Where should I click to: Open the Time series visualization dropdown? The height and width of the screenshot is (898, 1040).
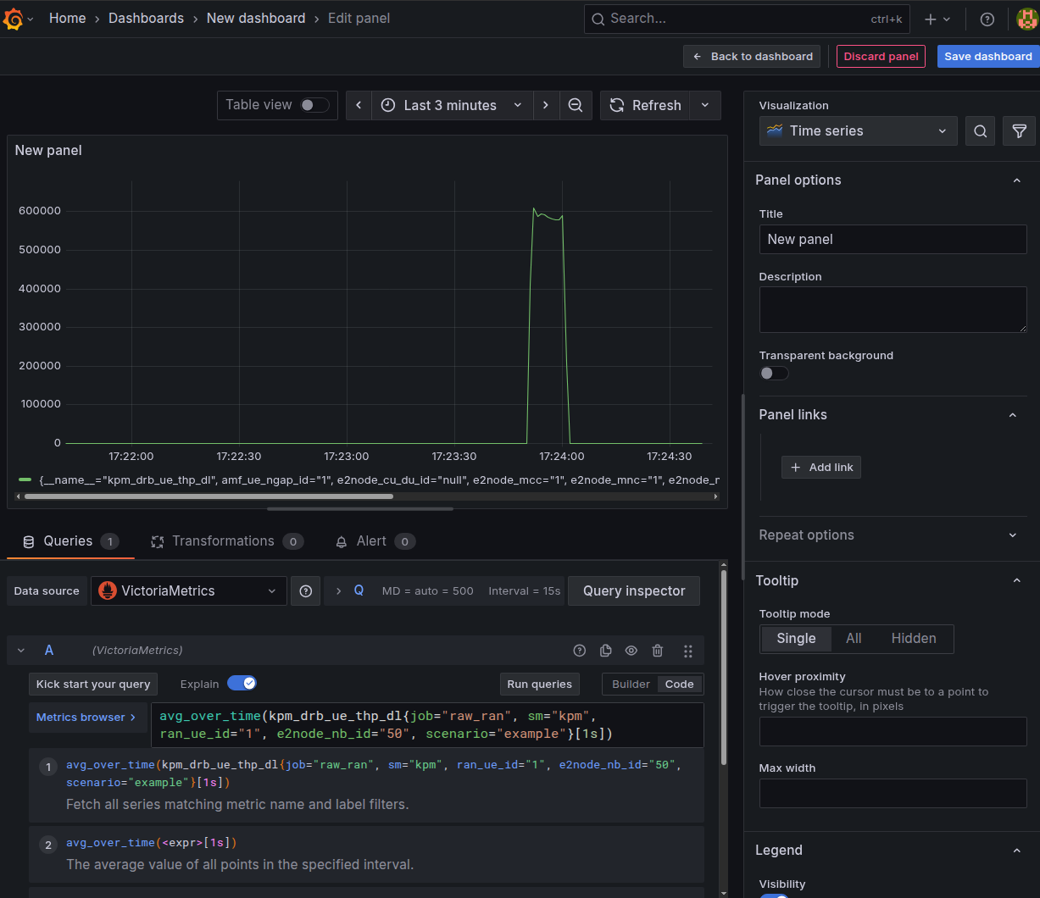tap(858, 131)
